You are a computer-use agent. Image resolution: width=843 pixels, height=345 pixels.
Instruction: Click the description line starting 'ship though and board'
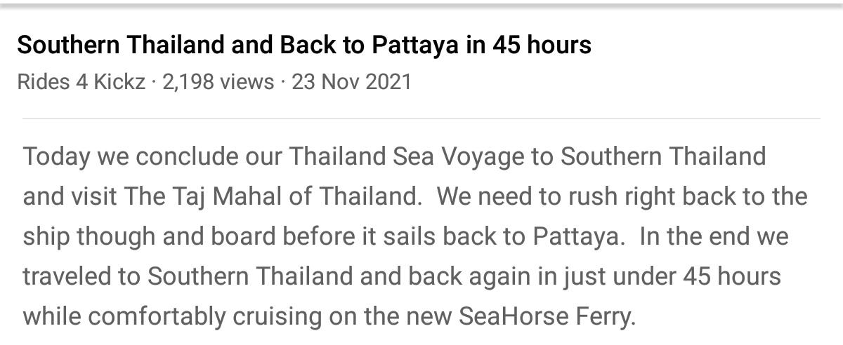[x=405, y=236]
